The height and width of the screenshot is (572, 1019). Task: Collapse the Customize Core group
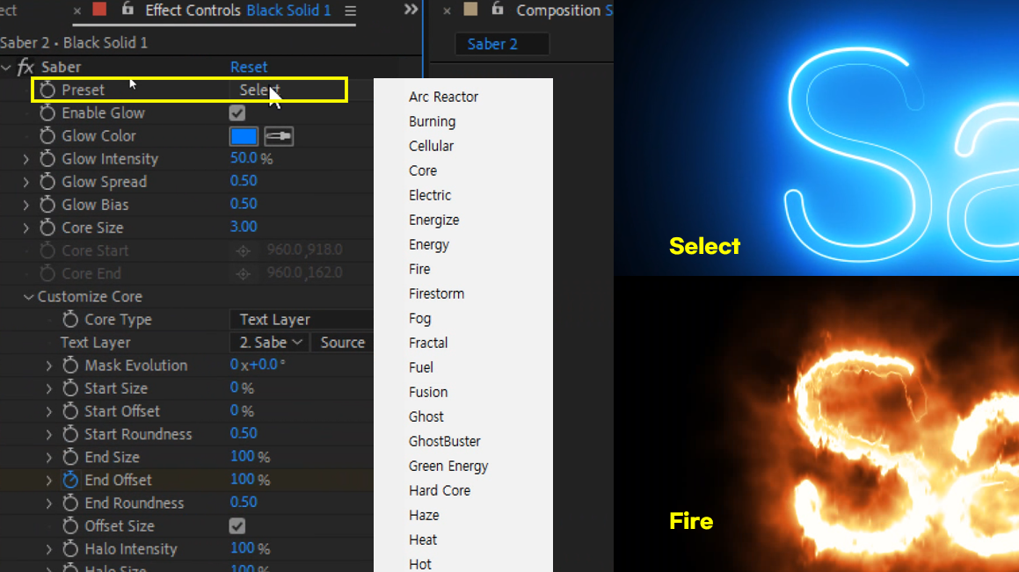(x=29, y=297)
